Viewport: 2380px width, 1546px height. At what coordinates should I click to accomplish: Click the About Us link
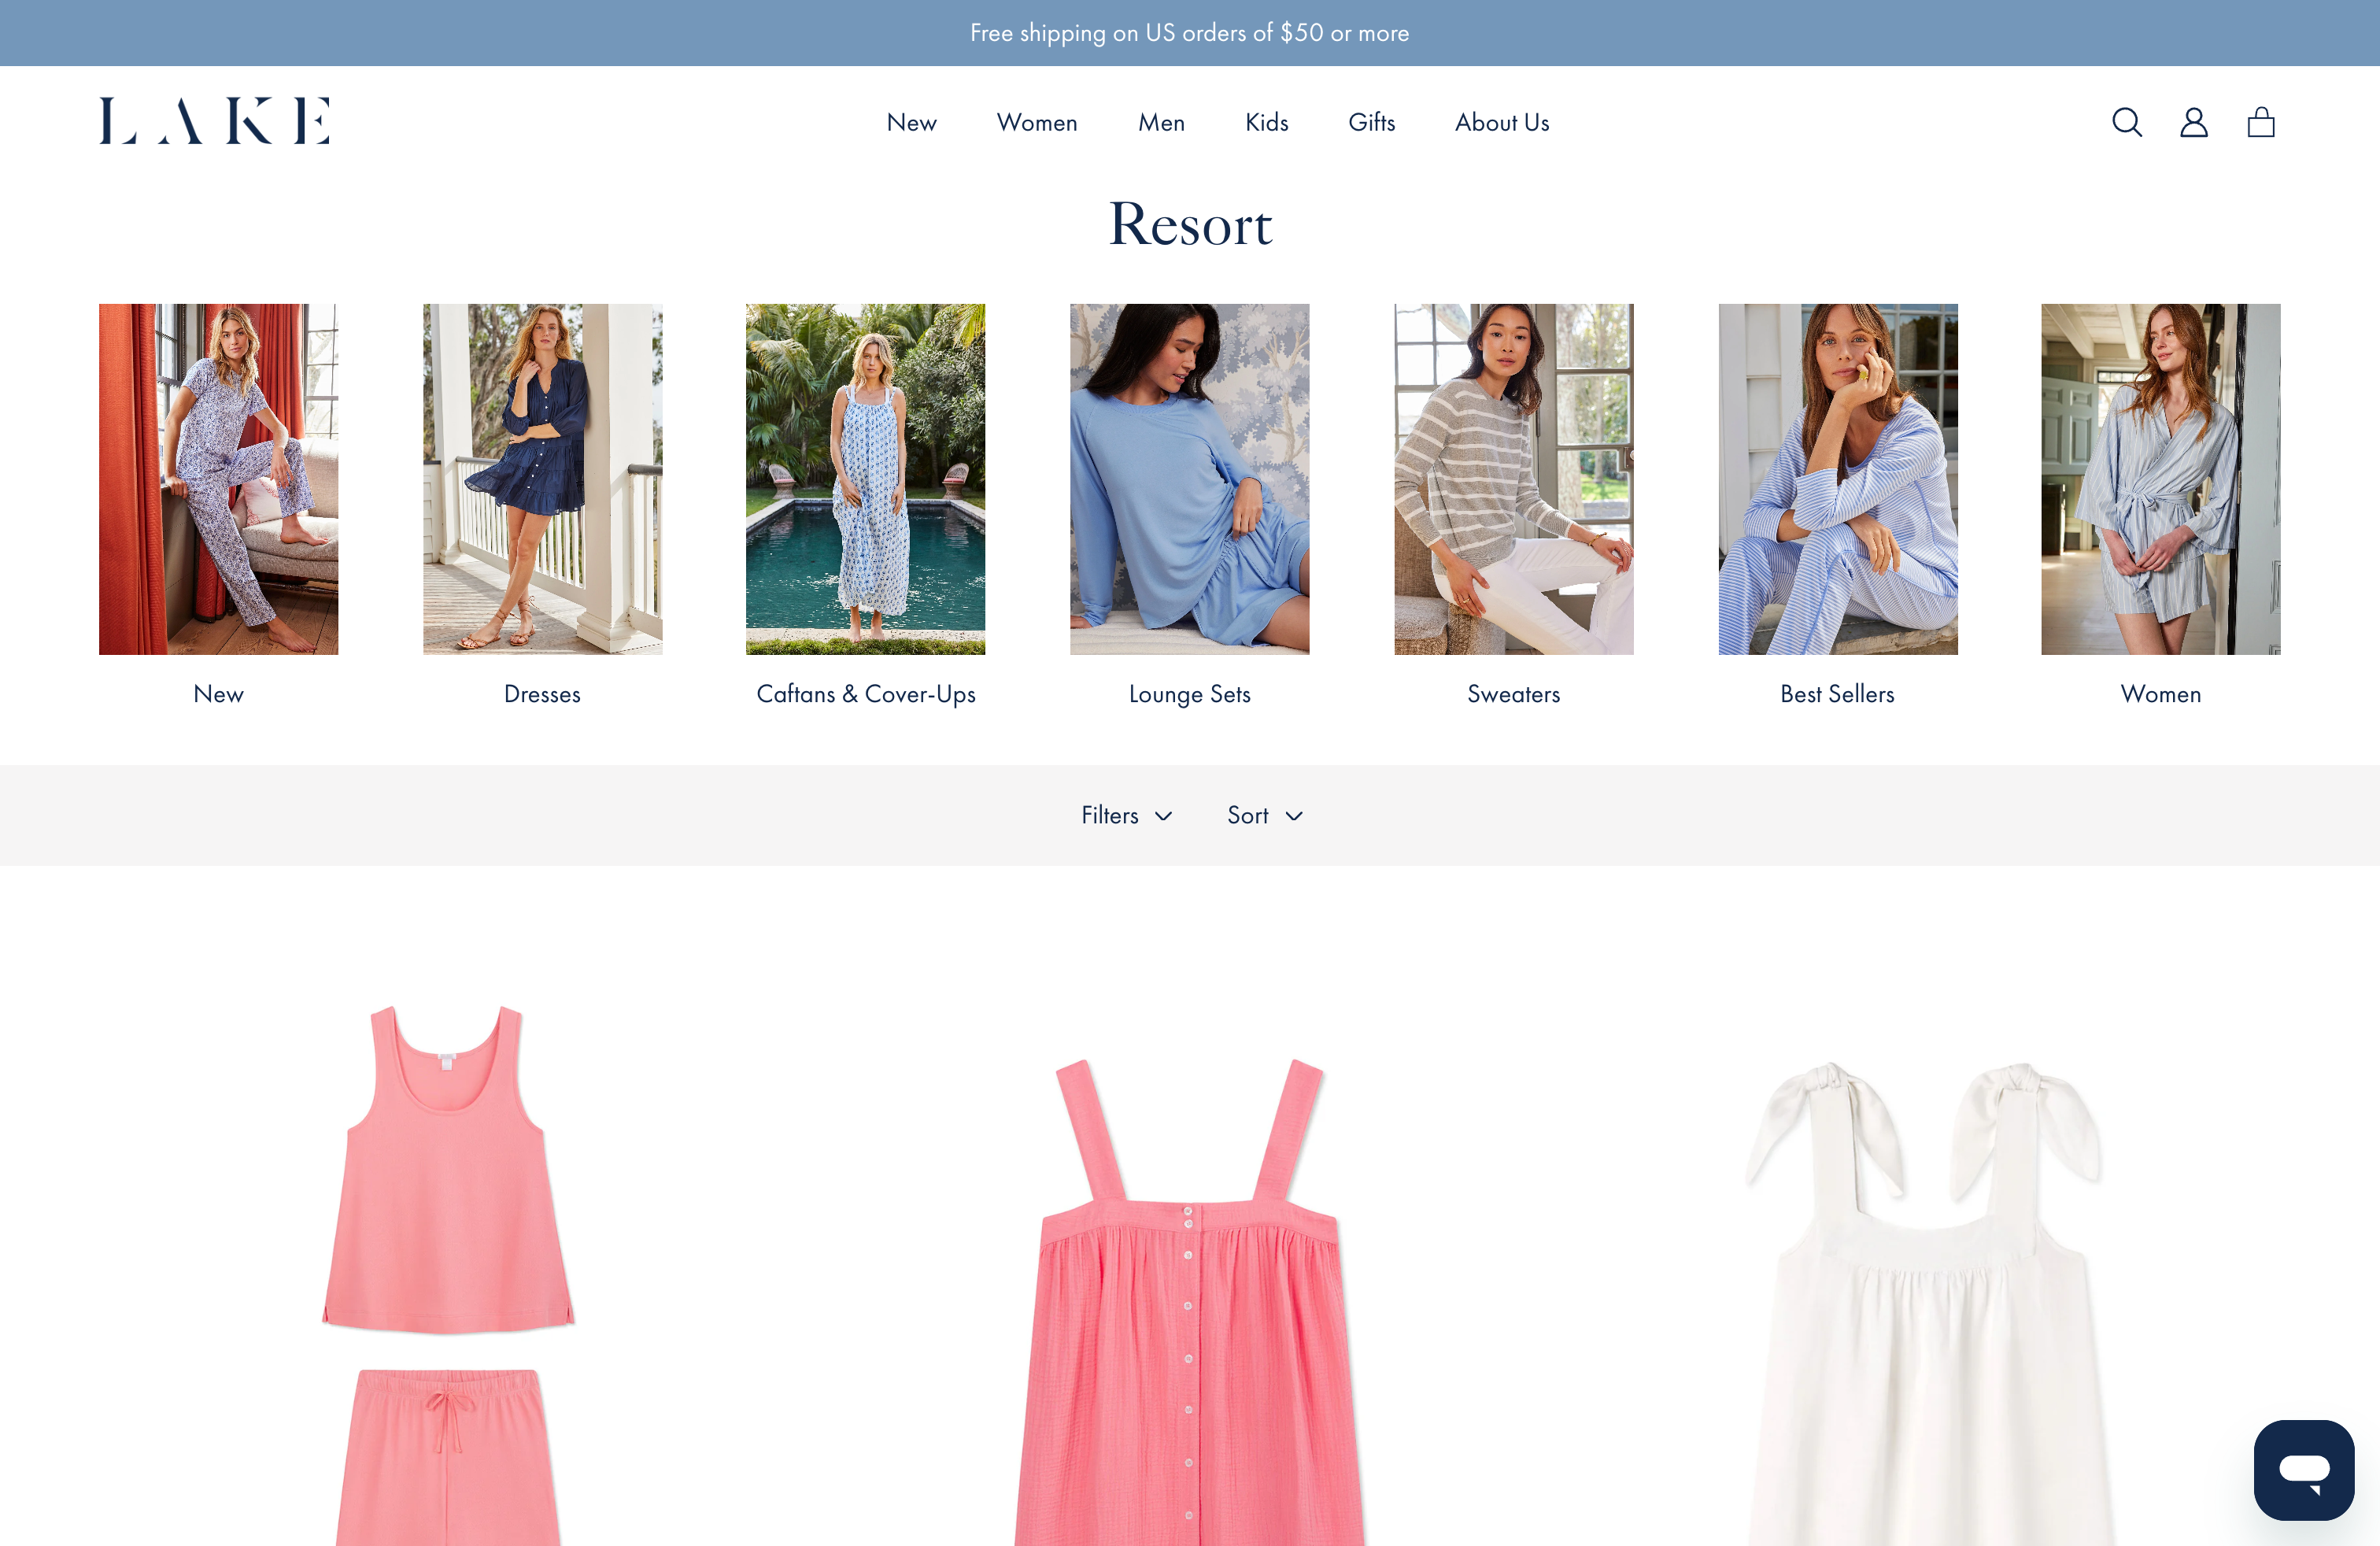[x=1501, y=122]
